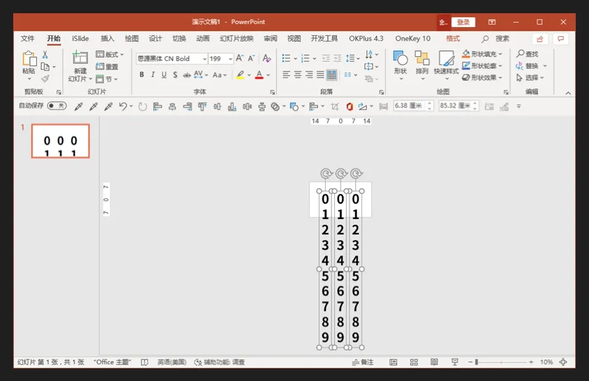Image resolution: width=589 pixels, height=381 pixels.
Task: Expand the Shape Fill (形状填充) dropdown
Action: pyautogui.click(x=500, y=54)
